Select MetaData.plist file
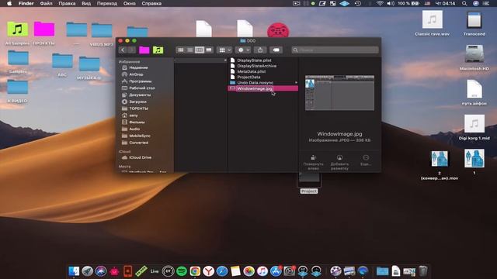 point(263,71)
